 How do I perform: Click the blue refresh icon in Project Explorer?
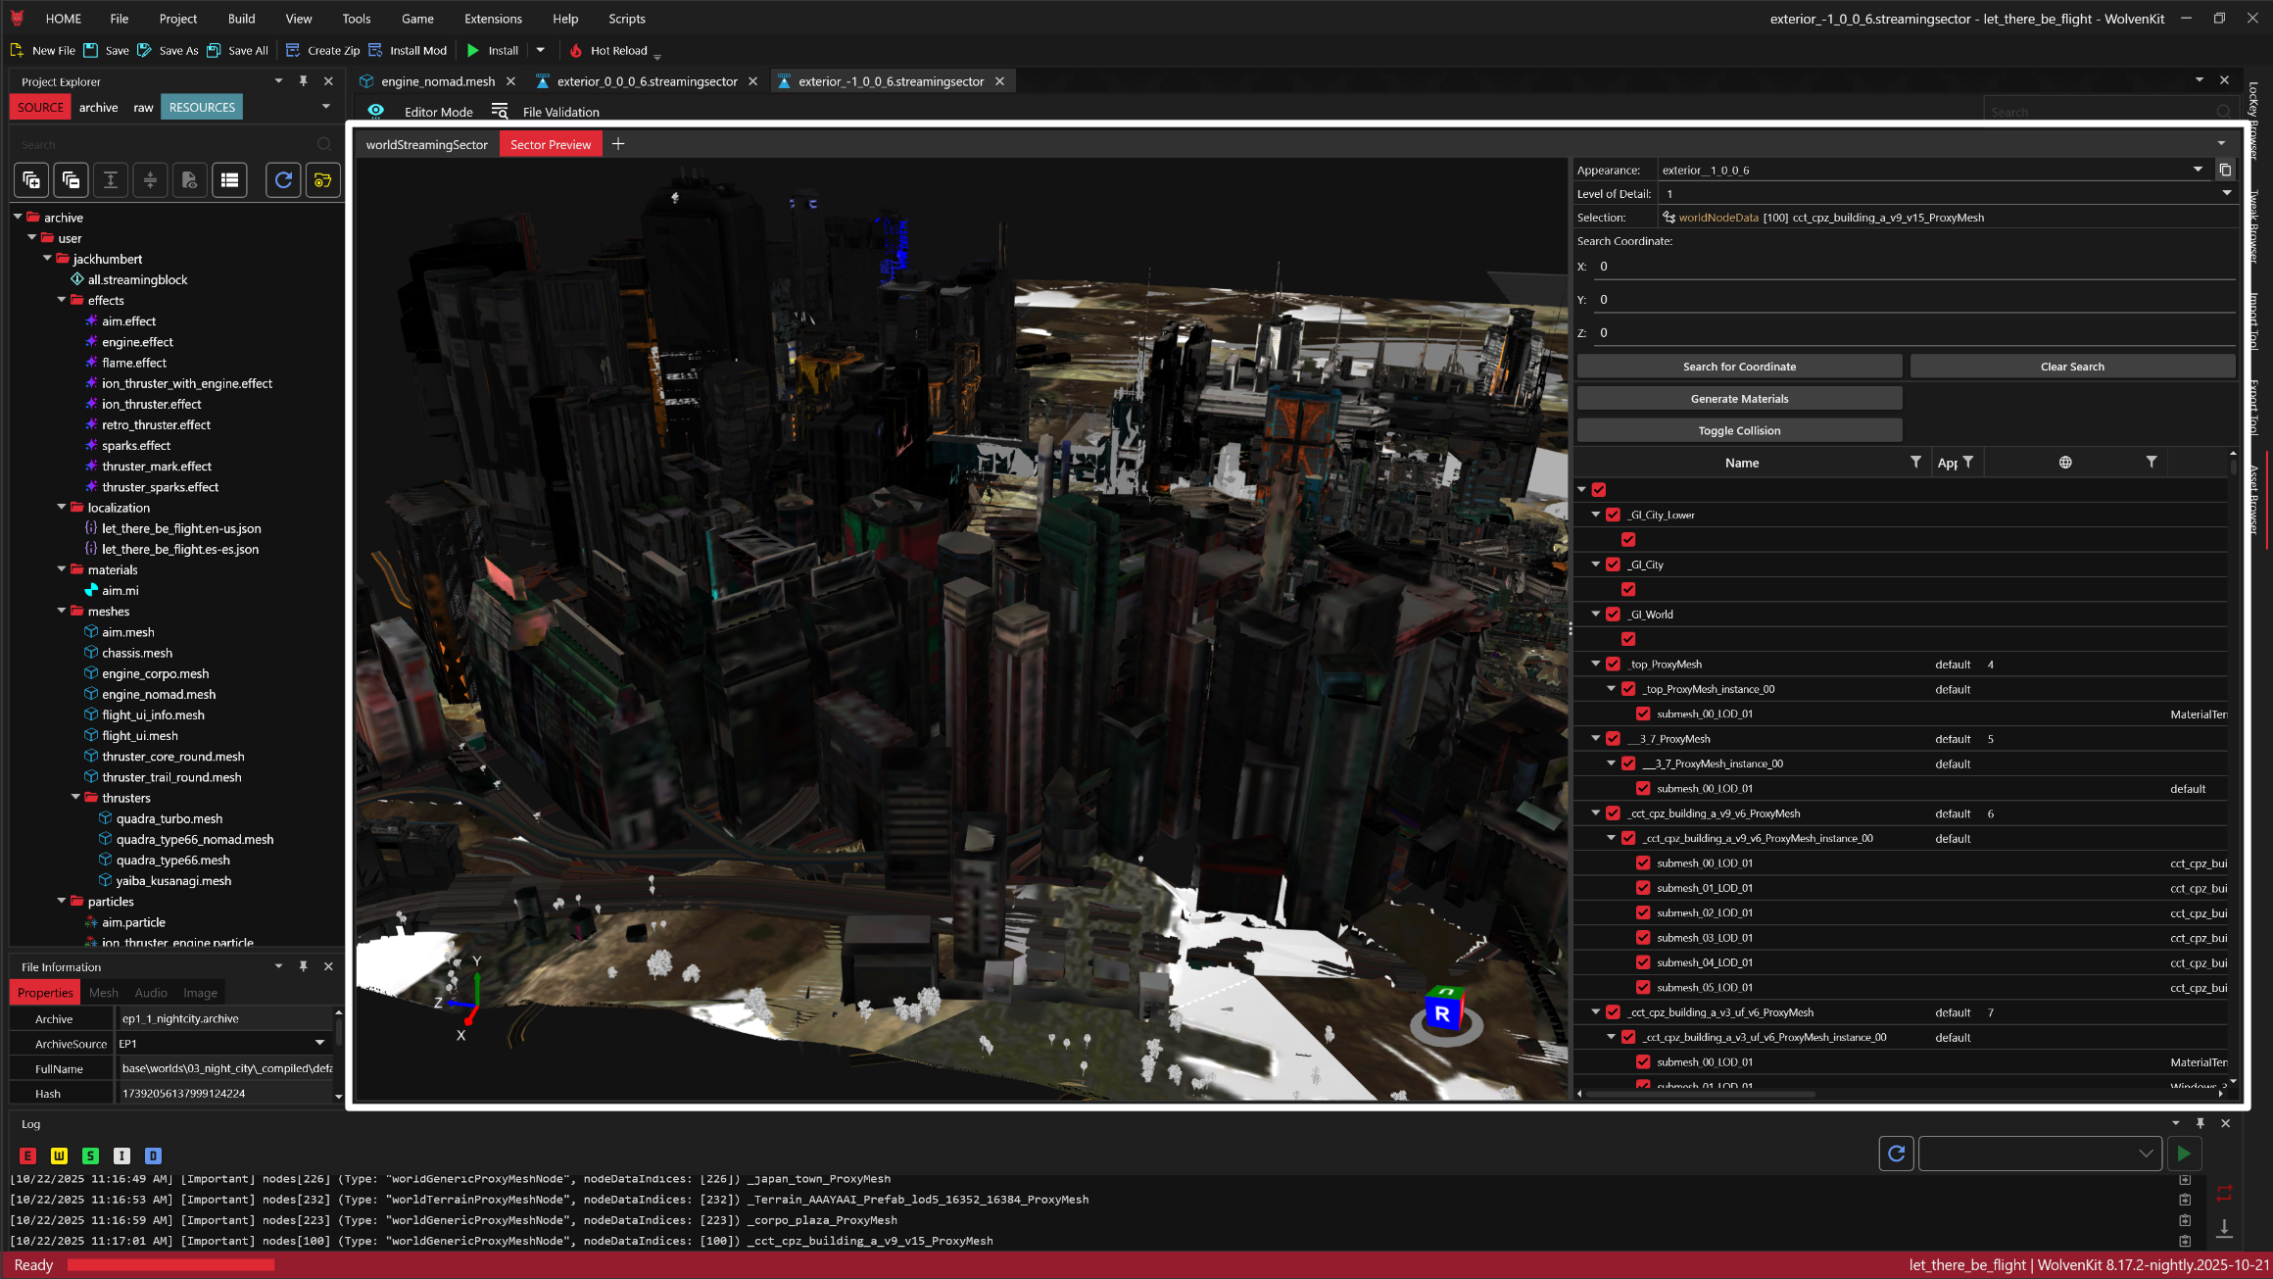(283, 180)
